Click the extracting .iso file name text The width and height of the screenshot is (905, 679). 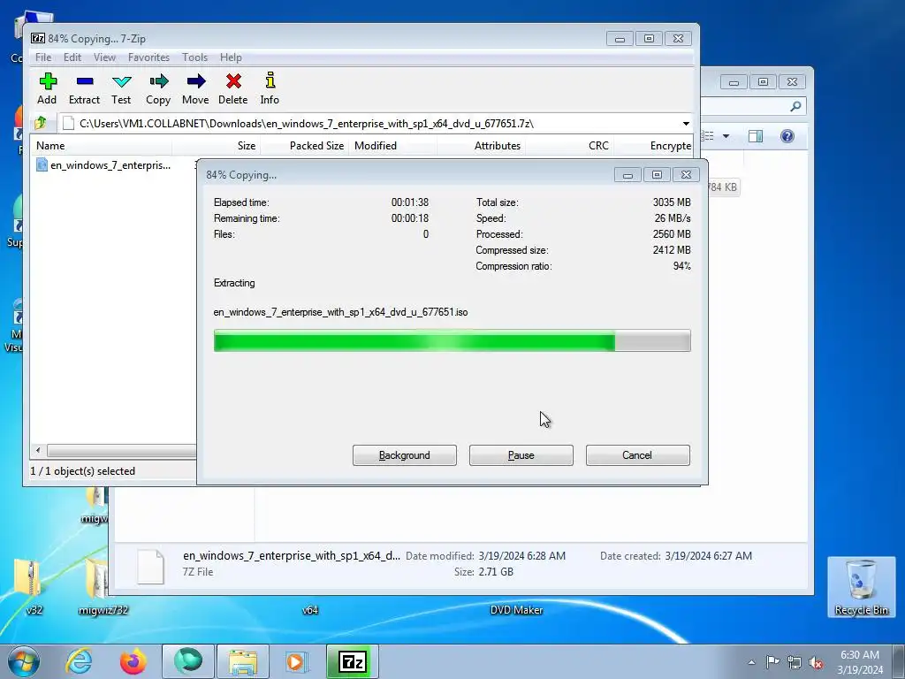340,312
